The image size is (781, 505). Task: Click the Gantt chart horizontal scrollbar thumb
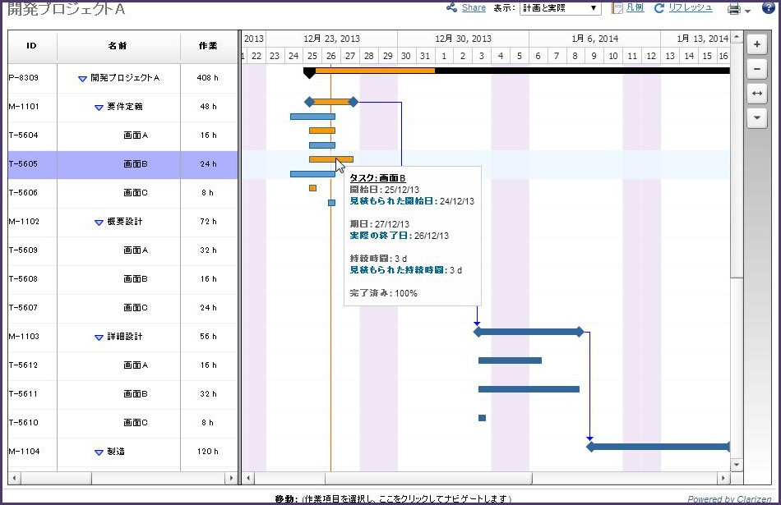(427, 478)
